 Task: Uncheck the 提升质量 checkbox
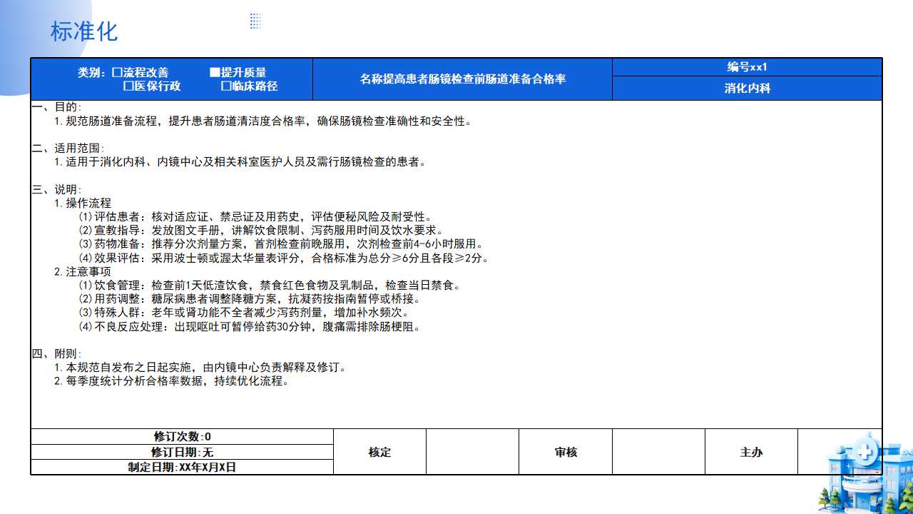click(x=215, y=73)
